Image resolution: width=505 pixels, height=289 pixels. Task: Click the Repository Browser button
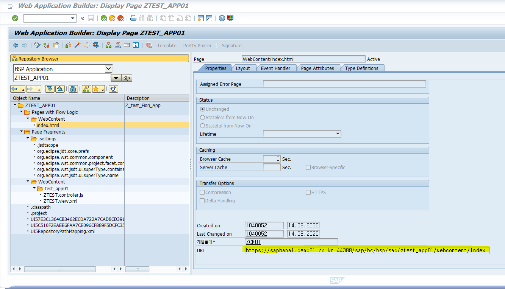[100, 59]
